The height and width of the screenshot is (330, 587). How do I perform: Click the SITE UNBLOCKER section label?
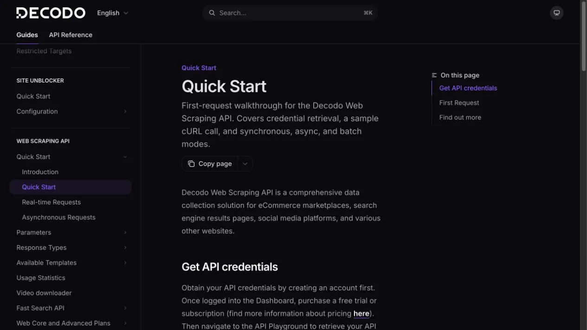click(40, 81)
